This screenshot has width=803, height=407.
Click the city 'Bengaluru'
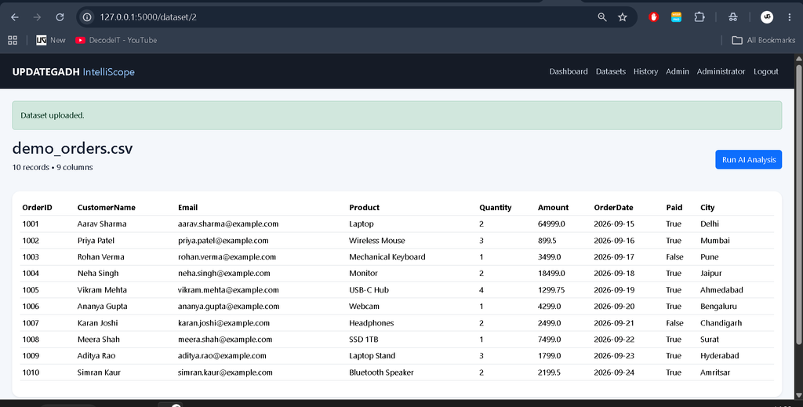click(718, 306)
